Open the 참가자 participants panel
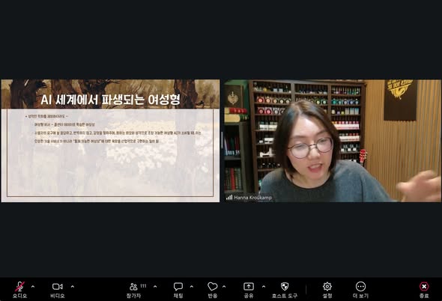Viewport: 442px width, 301px height. [133, 290]
